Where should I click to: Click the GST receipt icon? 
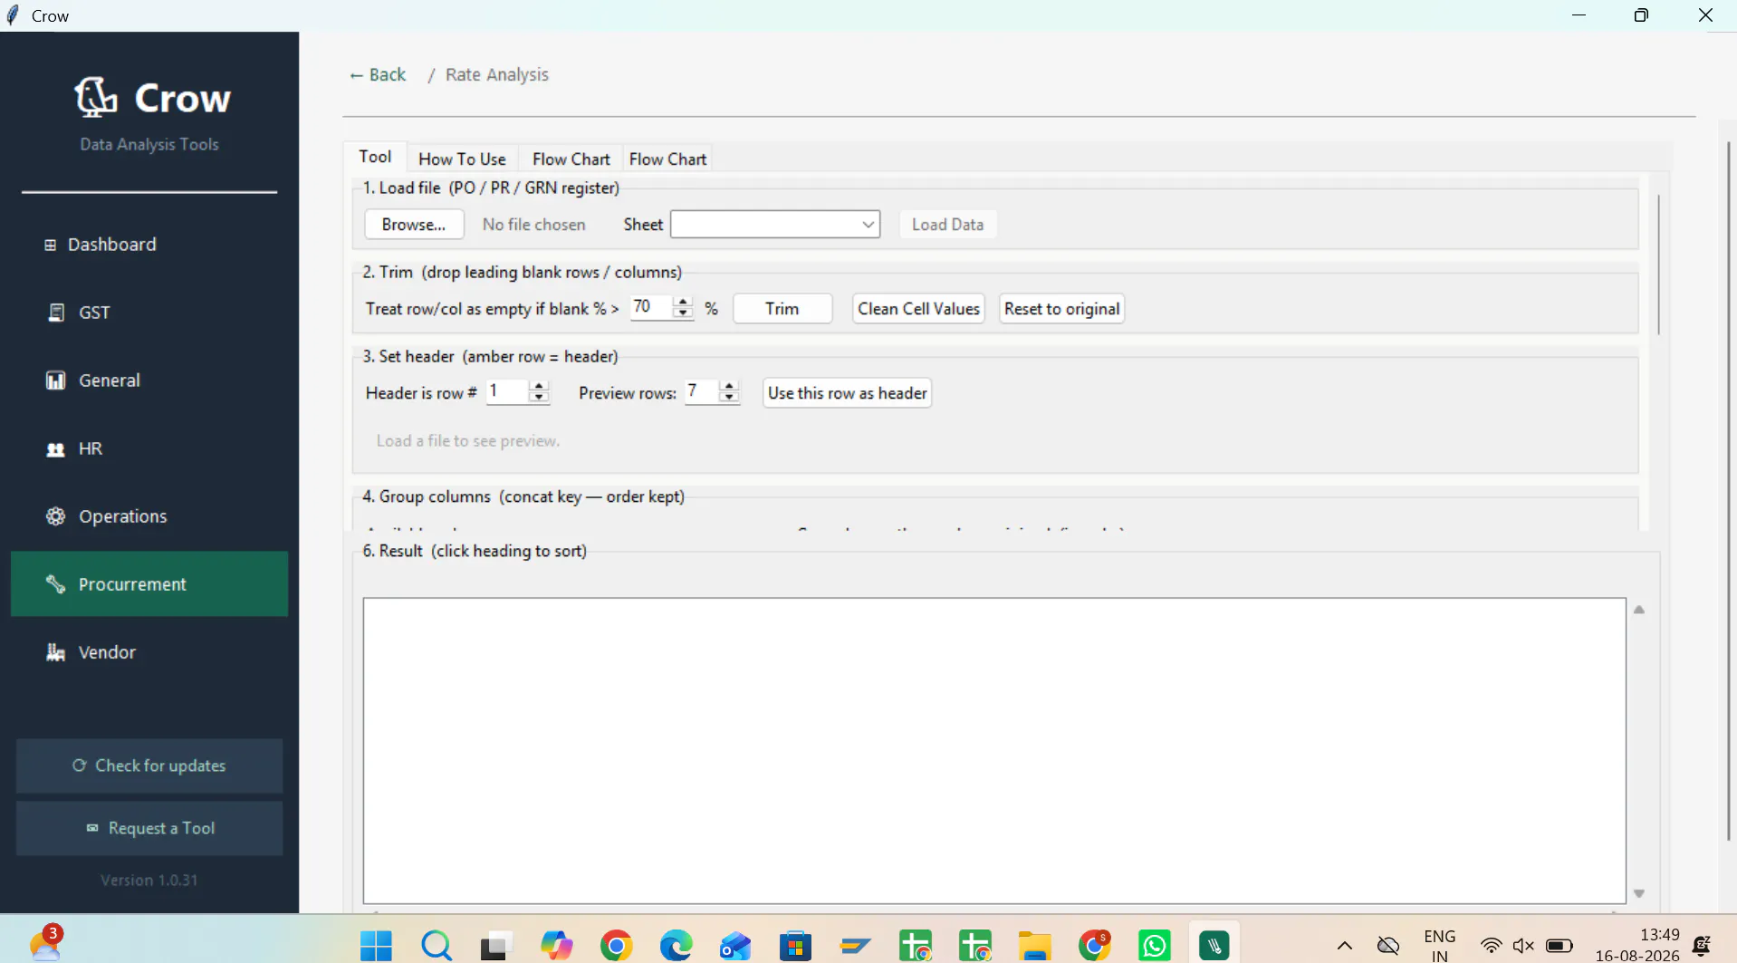(x=56, y=313)
